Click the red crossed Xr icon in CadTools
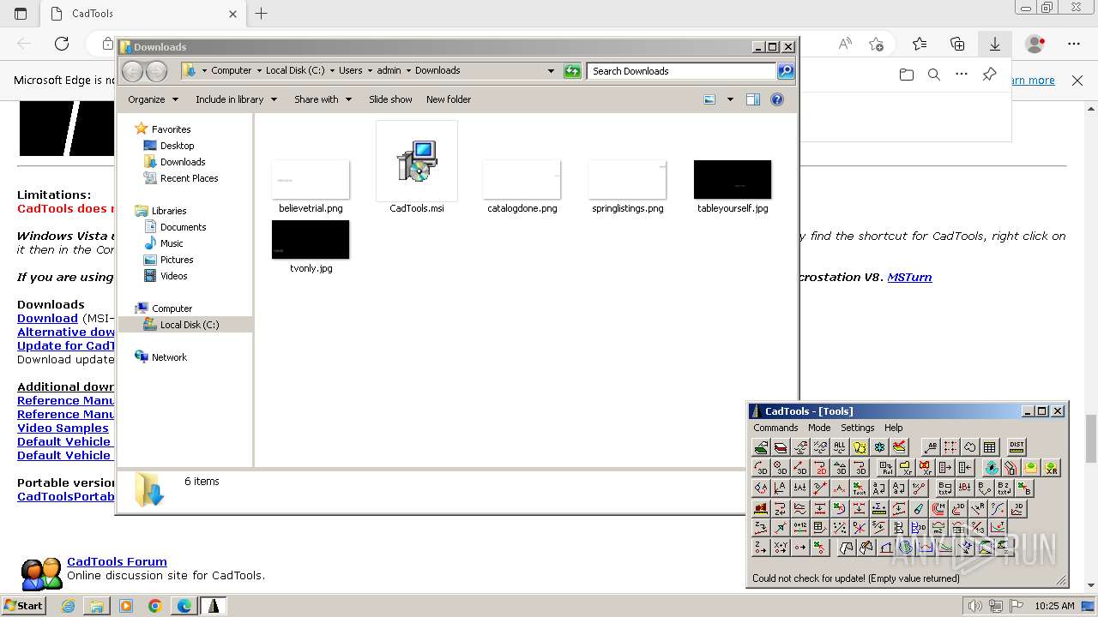Viewport: 1098px width, 617px height. (x=926, y=467)
